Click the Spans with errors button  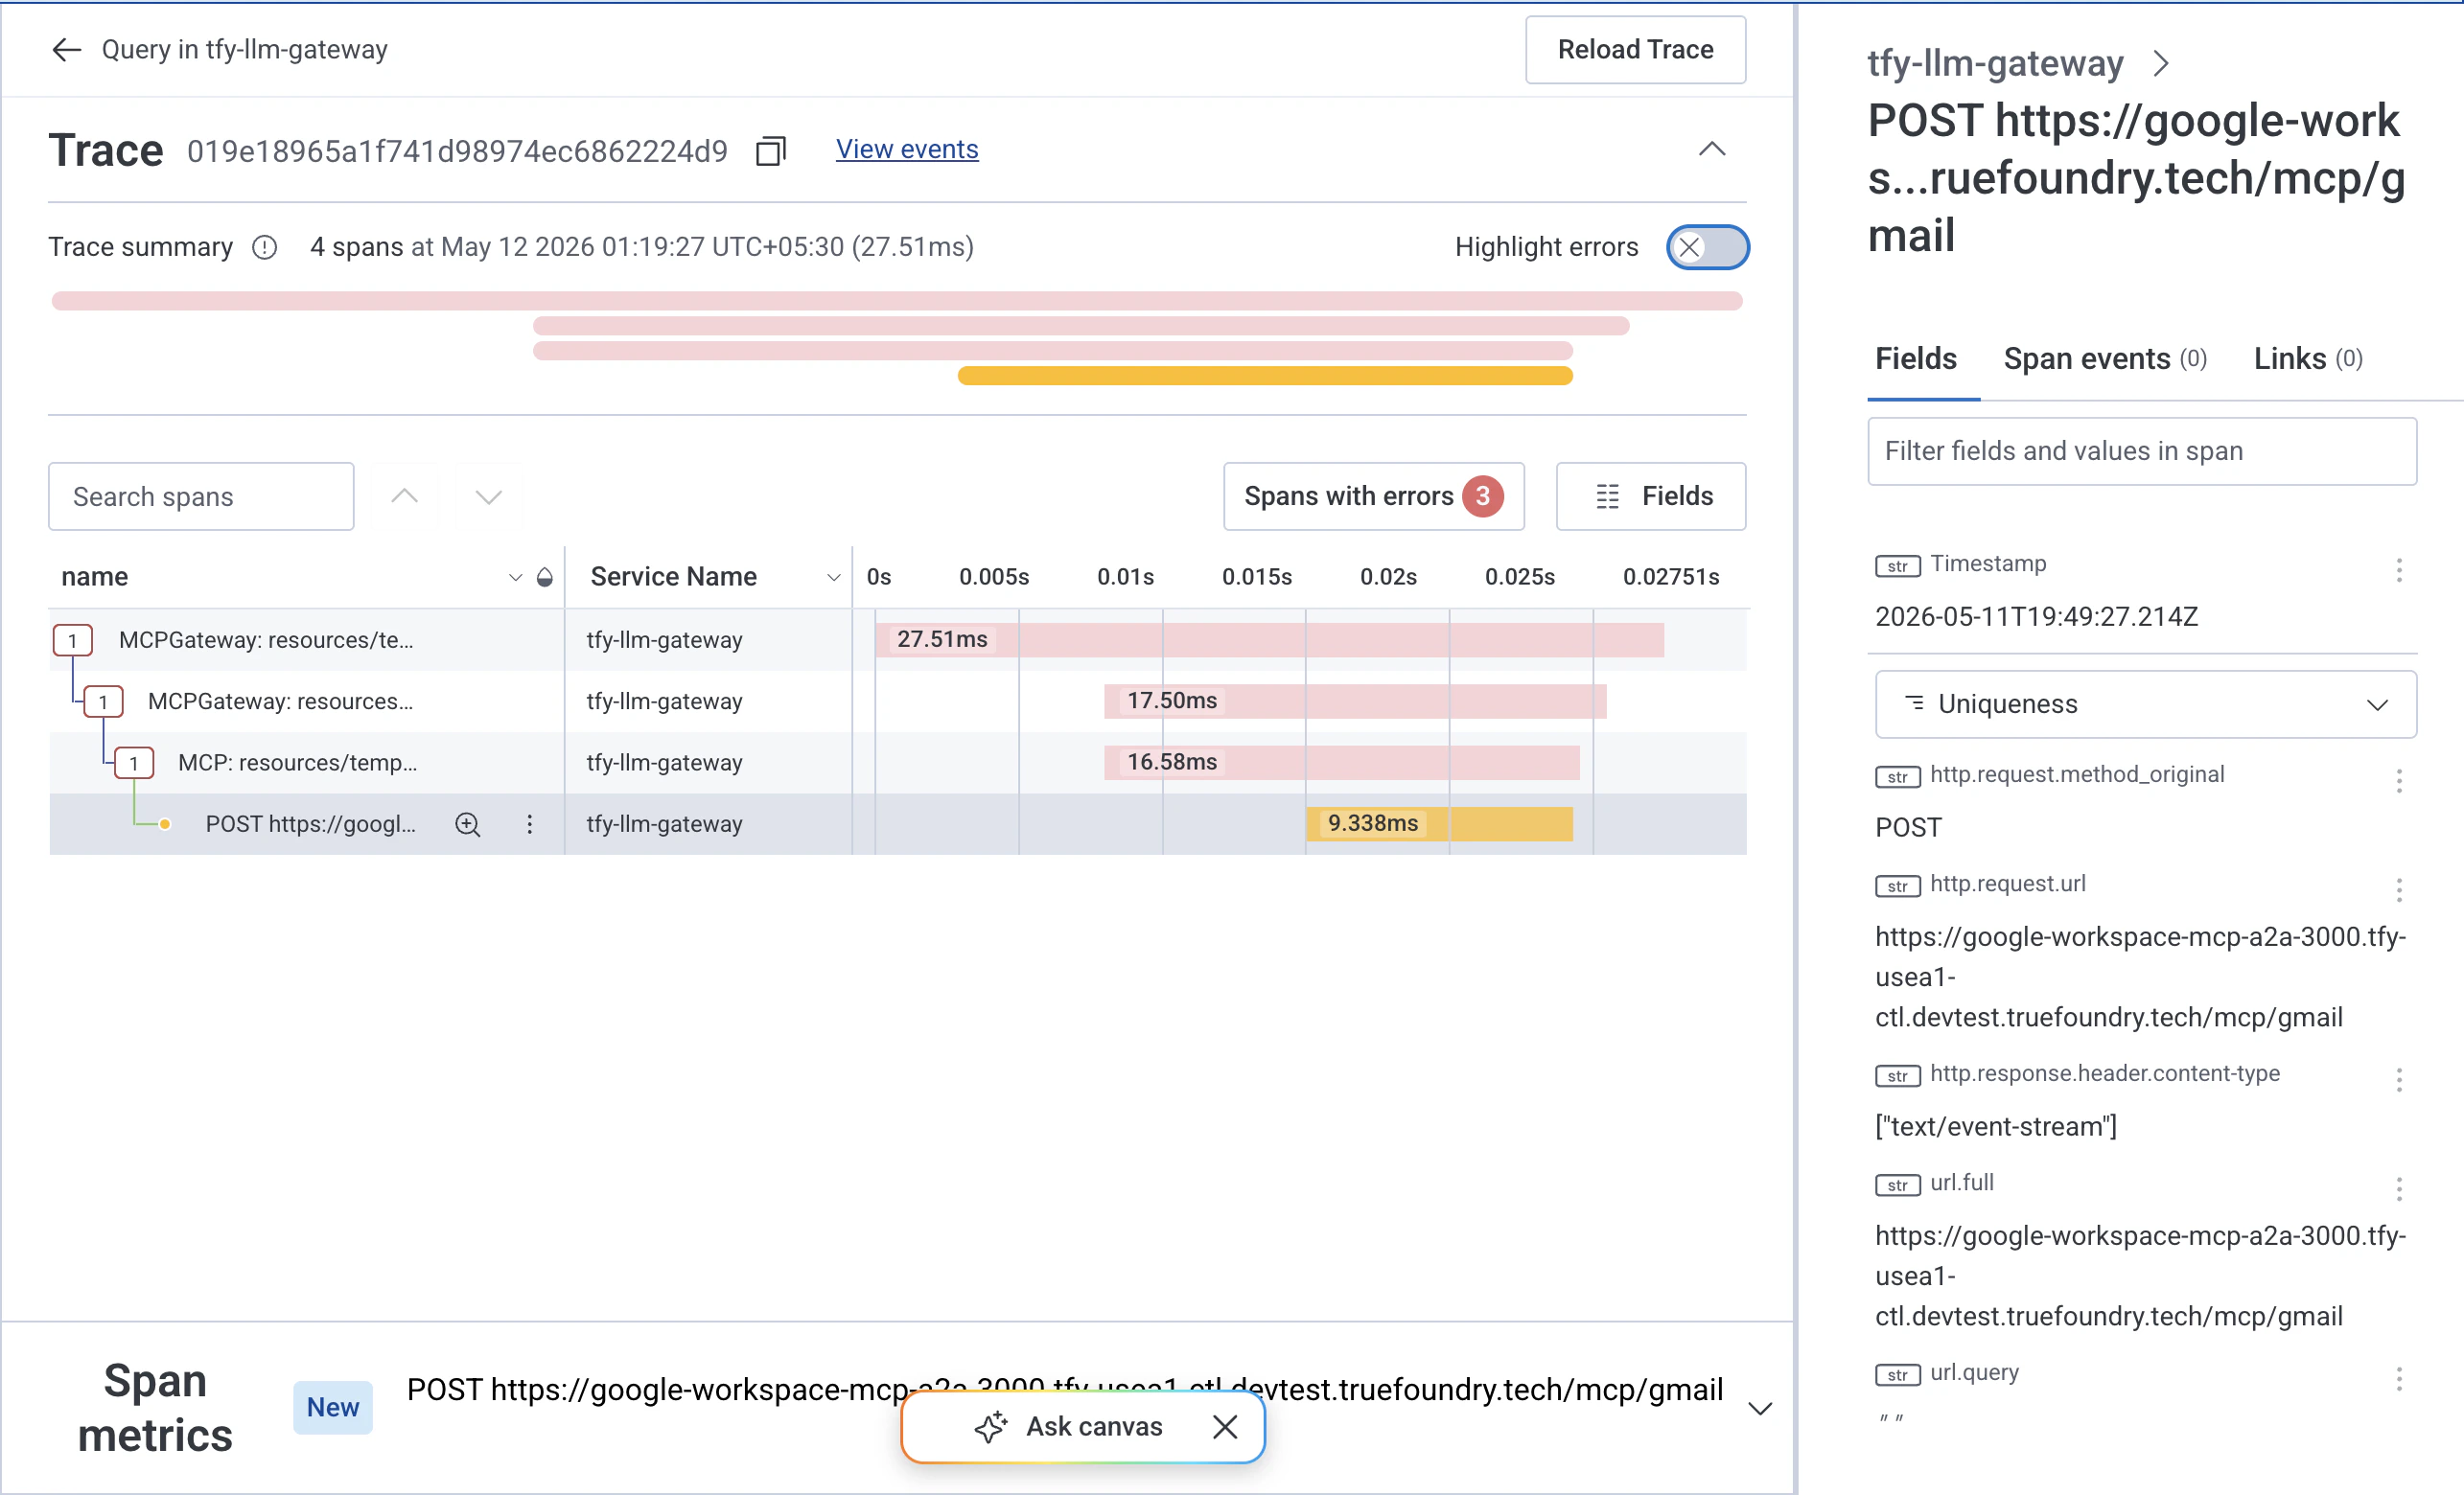coord(1373,496)
